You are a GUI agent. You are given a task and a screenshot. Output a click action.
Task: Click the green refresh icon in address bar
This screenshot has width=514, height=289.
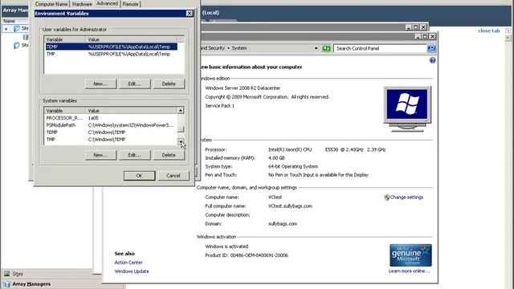pyautogui.click(x=326, y=48)
